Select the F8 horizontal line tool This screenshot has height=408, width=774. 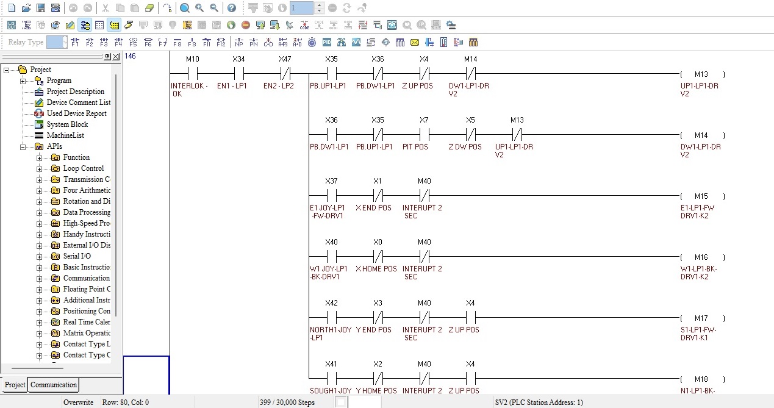[x=177, y=42]
